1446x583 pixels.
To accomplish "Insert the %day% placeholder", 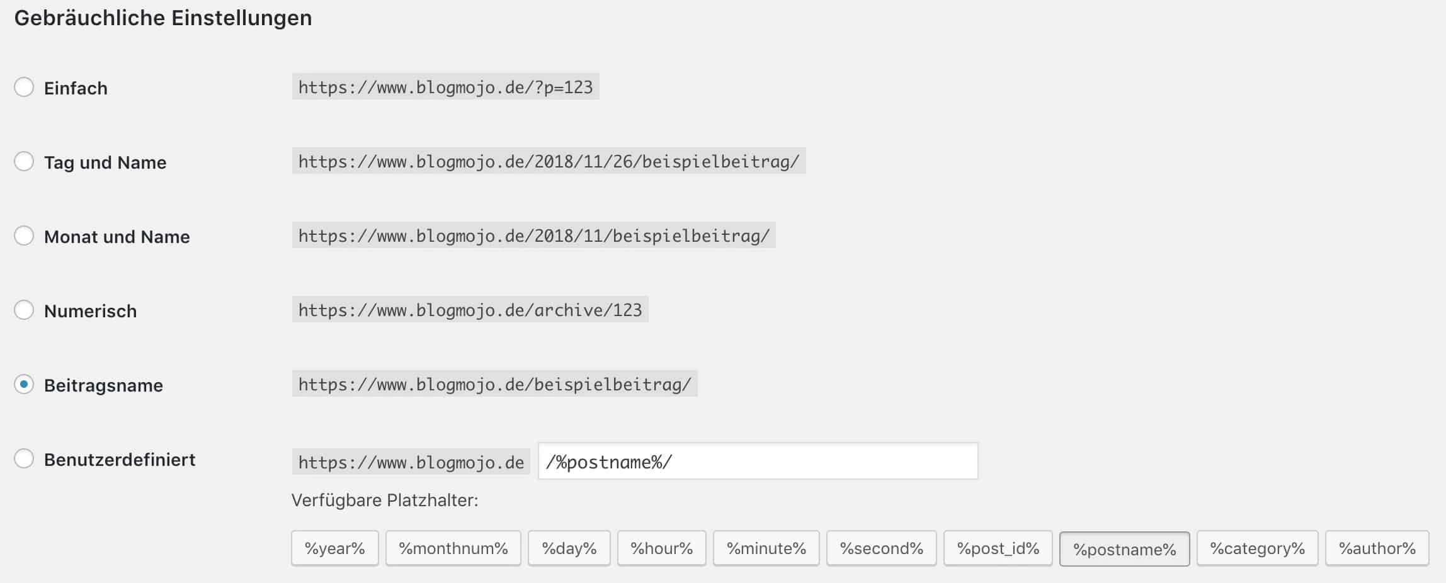I will click(x=568, y=548).
